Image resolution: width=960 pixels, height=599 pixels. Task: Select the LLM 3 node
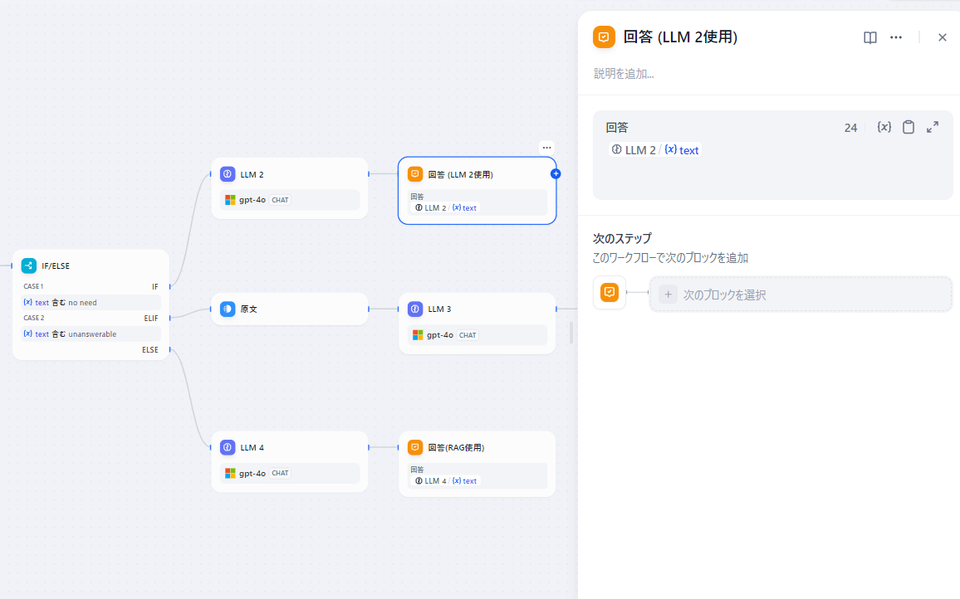tap(477, 324)
